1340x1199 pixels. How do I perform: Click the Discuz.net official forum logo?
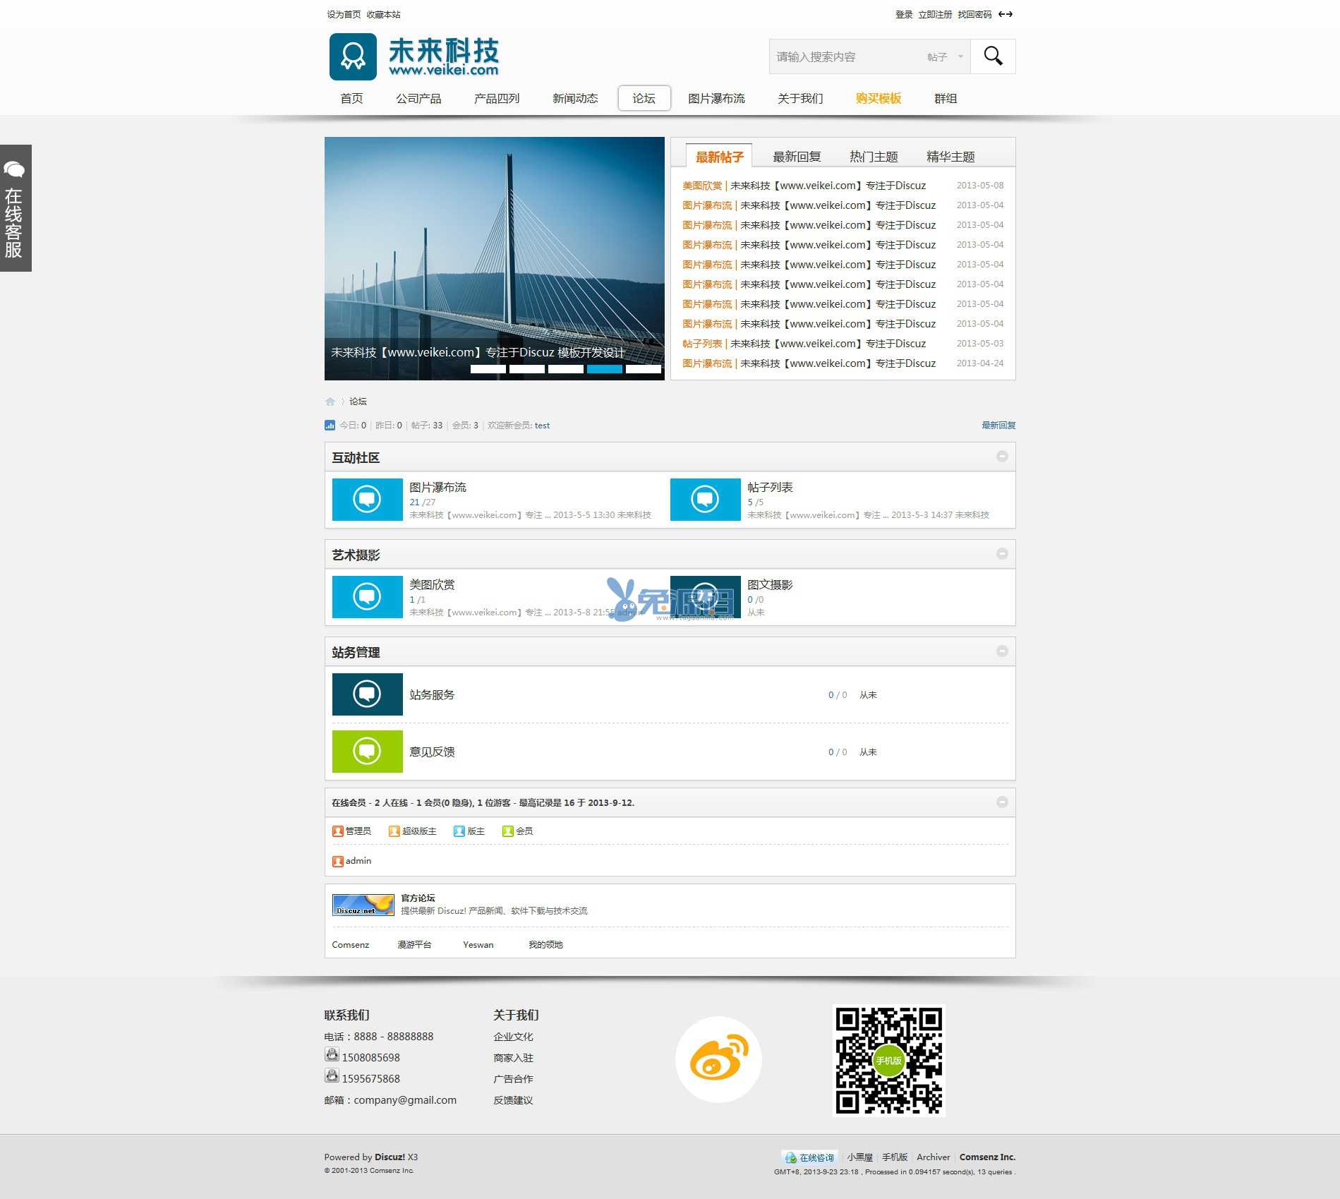(363, 905)
